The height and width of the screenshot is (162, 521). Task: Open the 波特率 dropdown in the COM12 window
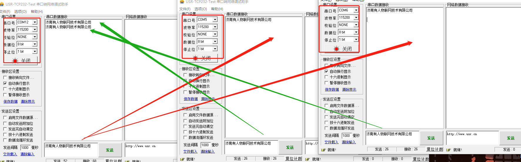click(x=35, y=30)
